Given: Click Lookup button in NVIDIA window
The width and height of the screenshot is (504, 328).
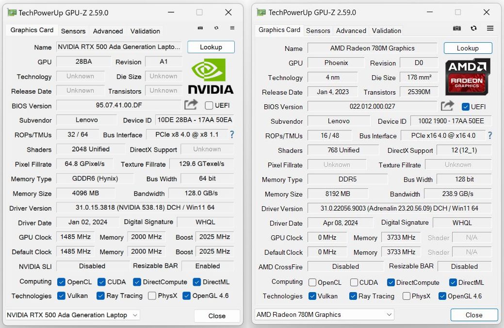Looking at the screenshot, I should tap(211, 47).
